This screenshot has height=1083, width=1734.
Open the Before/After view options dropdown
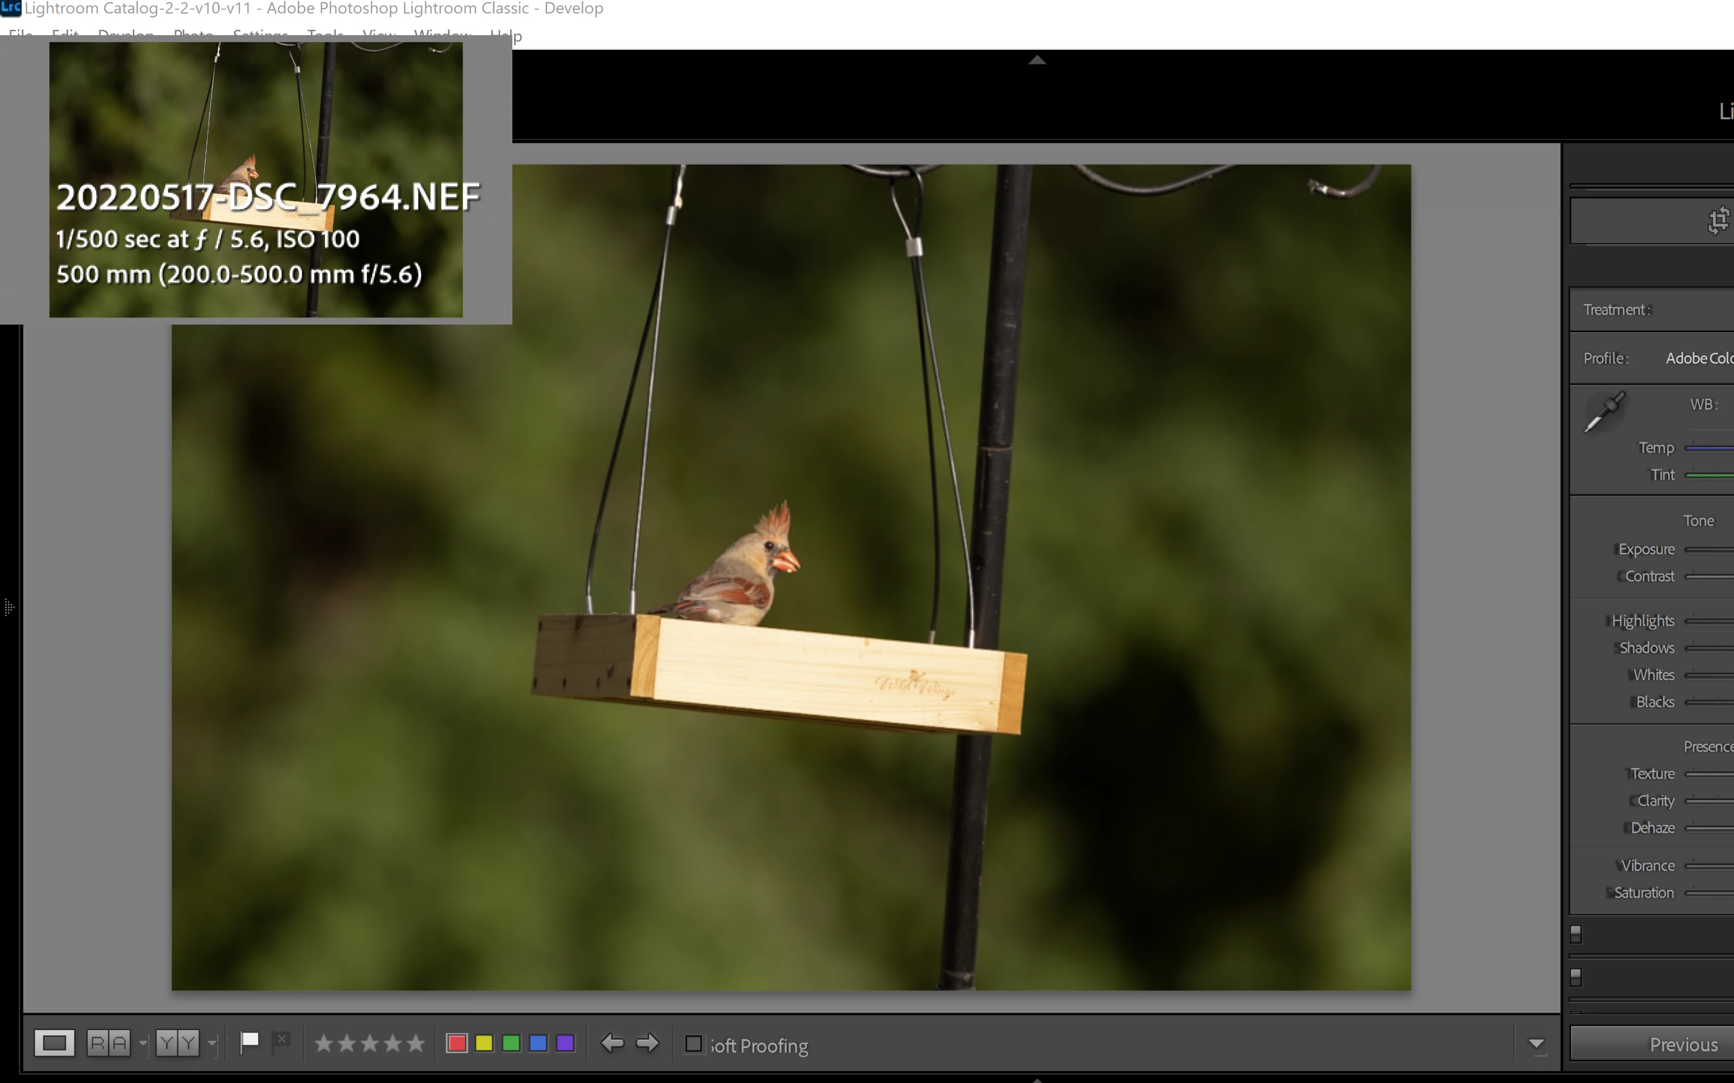click(x=213, y=1043)
